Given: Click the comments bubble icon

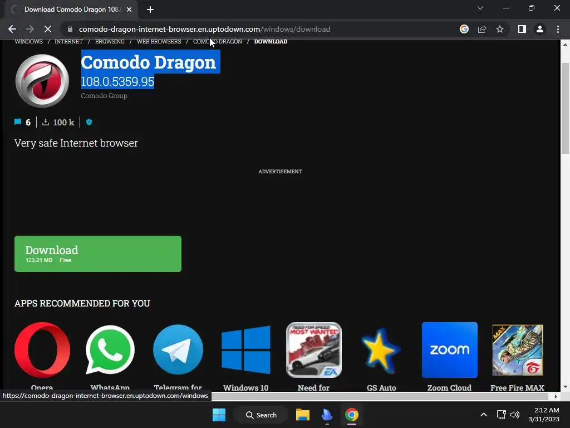Looking at the screenshot, I should point(17,122).
